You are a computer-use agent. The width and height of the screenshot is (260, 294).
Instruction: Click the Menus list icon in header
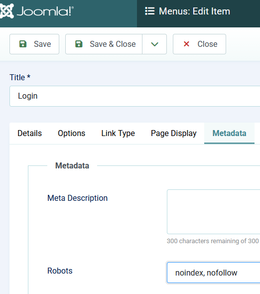click(150, 11)
